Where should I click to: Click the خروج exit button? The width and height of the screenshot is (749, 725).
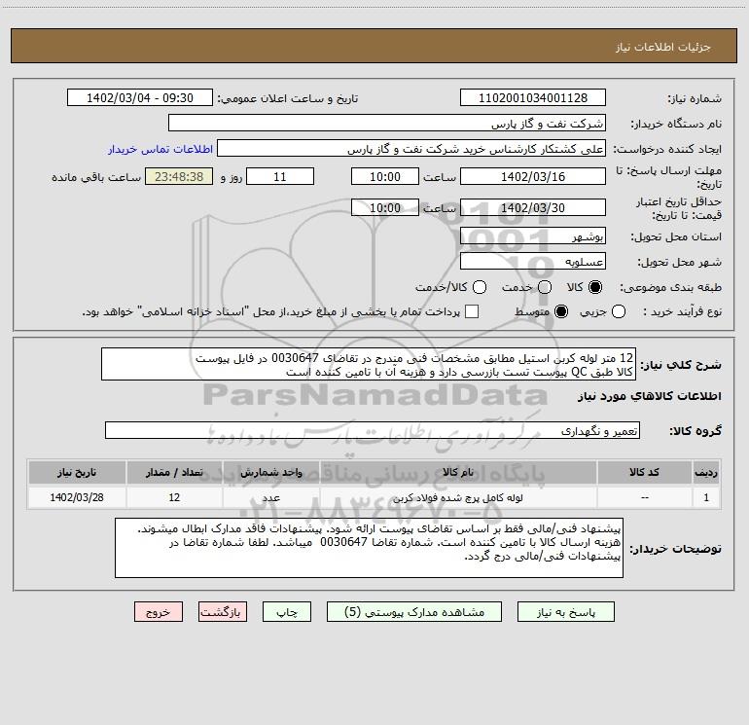point(159,612)
